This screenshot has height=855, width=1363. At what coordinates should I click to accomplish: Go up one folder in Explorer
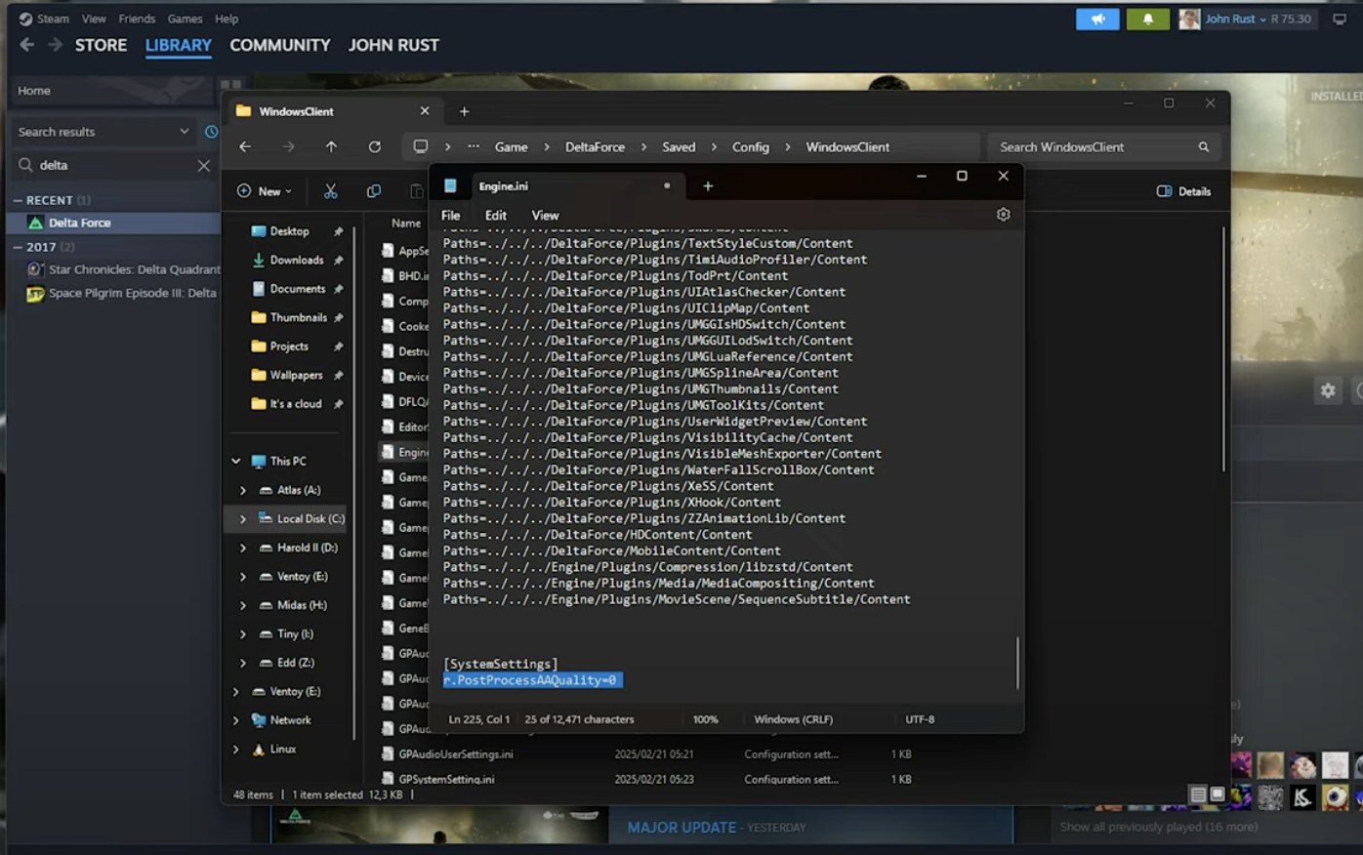[331, 146]
